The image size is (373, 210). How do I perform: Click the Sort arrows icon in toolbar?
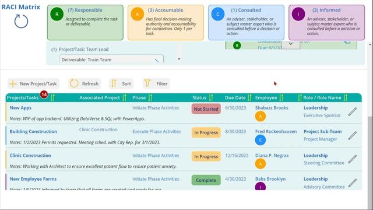pos(114,83)
